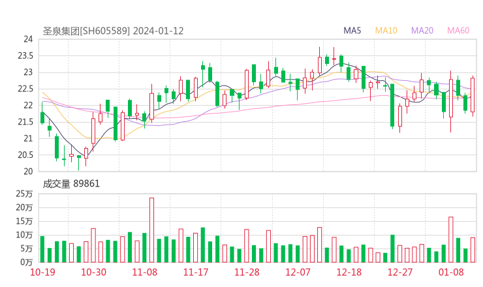Click the 10-19 date axis label
This screenshot has height=287, width=483.
coord(42,272)
